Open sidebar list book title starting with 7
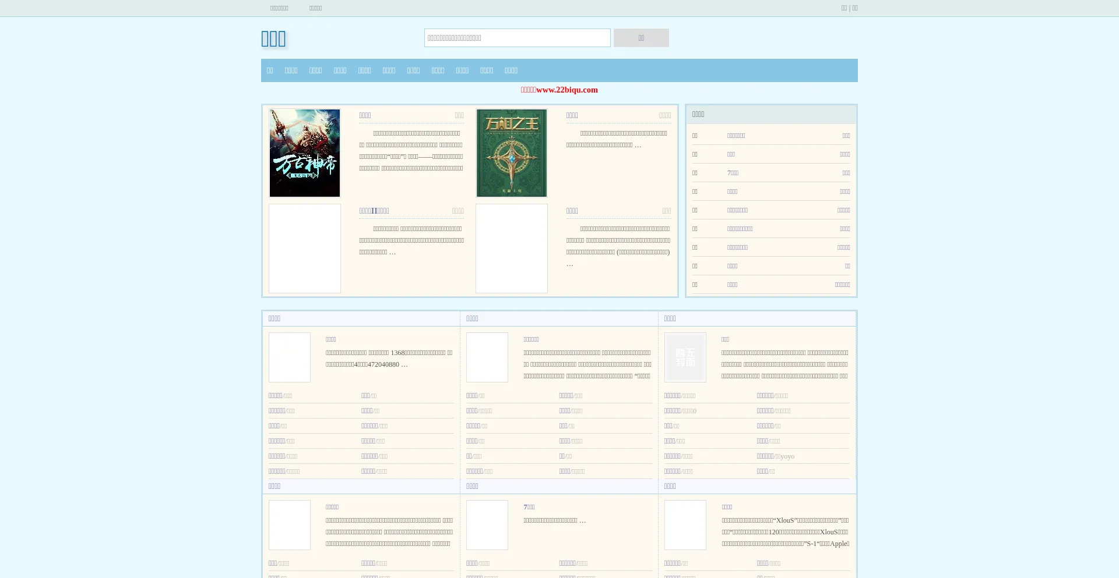This screenshot has width=1119, height=578. point(733,173)
